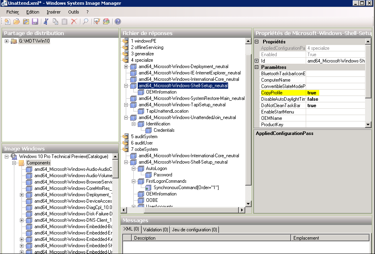Click the cube icon beside Credentials

(x=148, y=130)
